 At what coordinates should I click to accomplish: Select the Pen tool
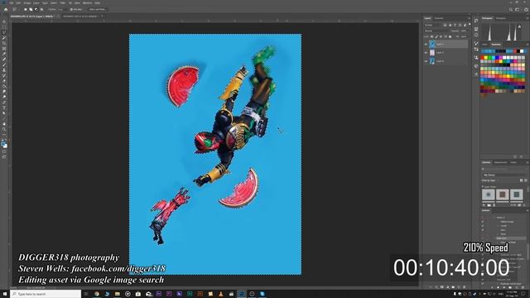pos(4,103)
